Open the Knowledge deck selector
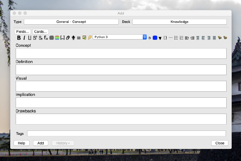Viewport: 241px width, 161px height. [179, 22]
